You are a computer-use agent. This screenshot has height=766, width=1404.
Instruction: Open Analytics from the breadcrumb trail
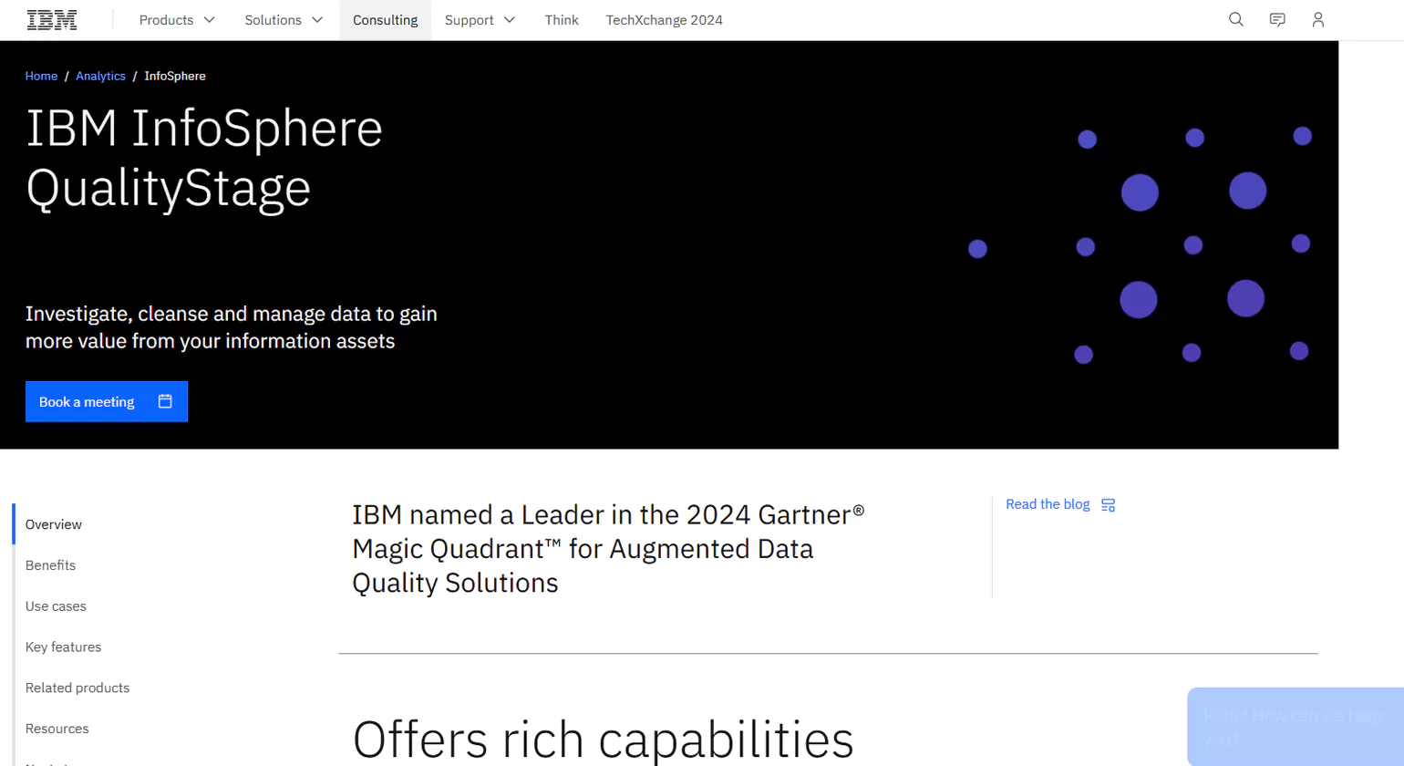click(100, 76)
